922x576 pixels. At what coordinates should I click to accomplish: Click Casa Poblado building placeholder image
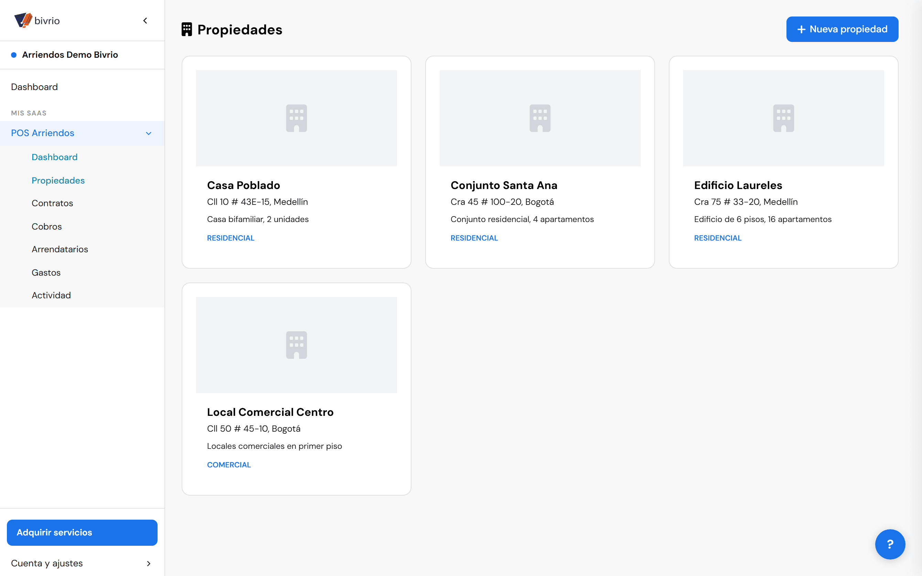point(296,118)
